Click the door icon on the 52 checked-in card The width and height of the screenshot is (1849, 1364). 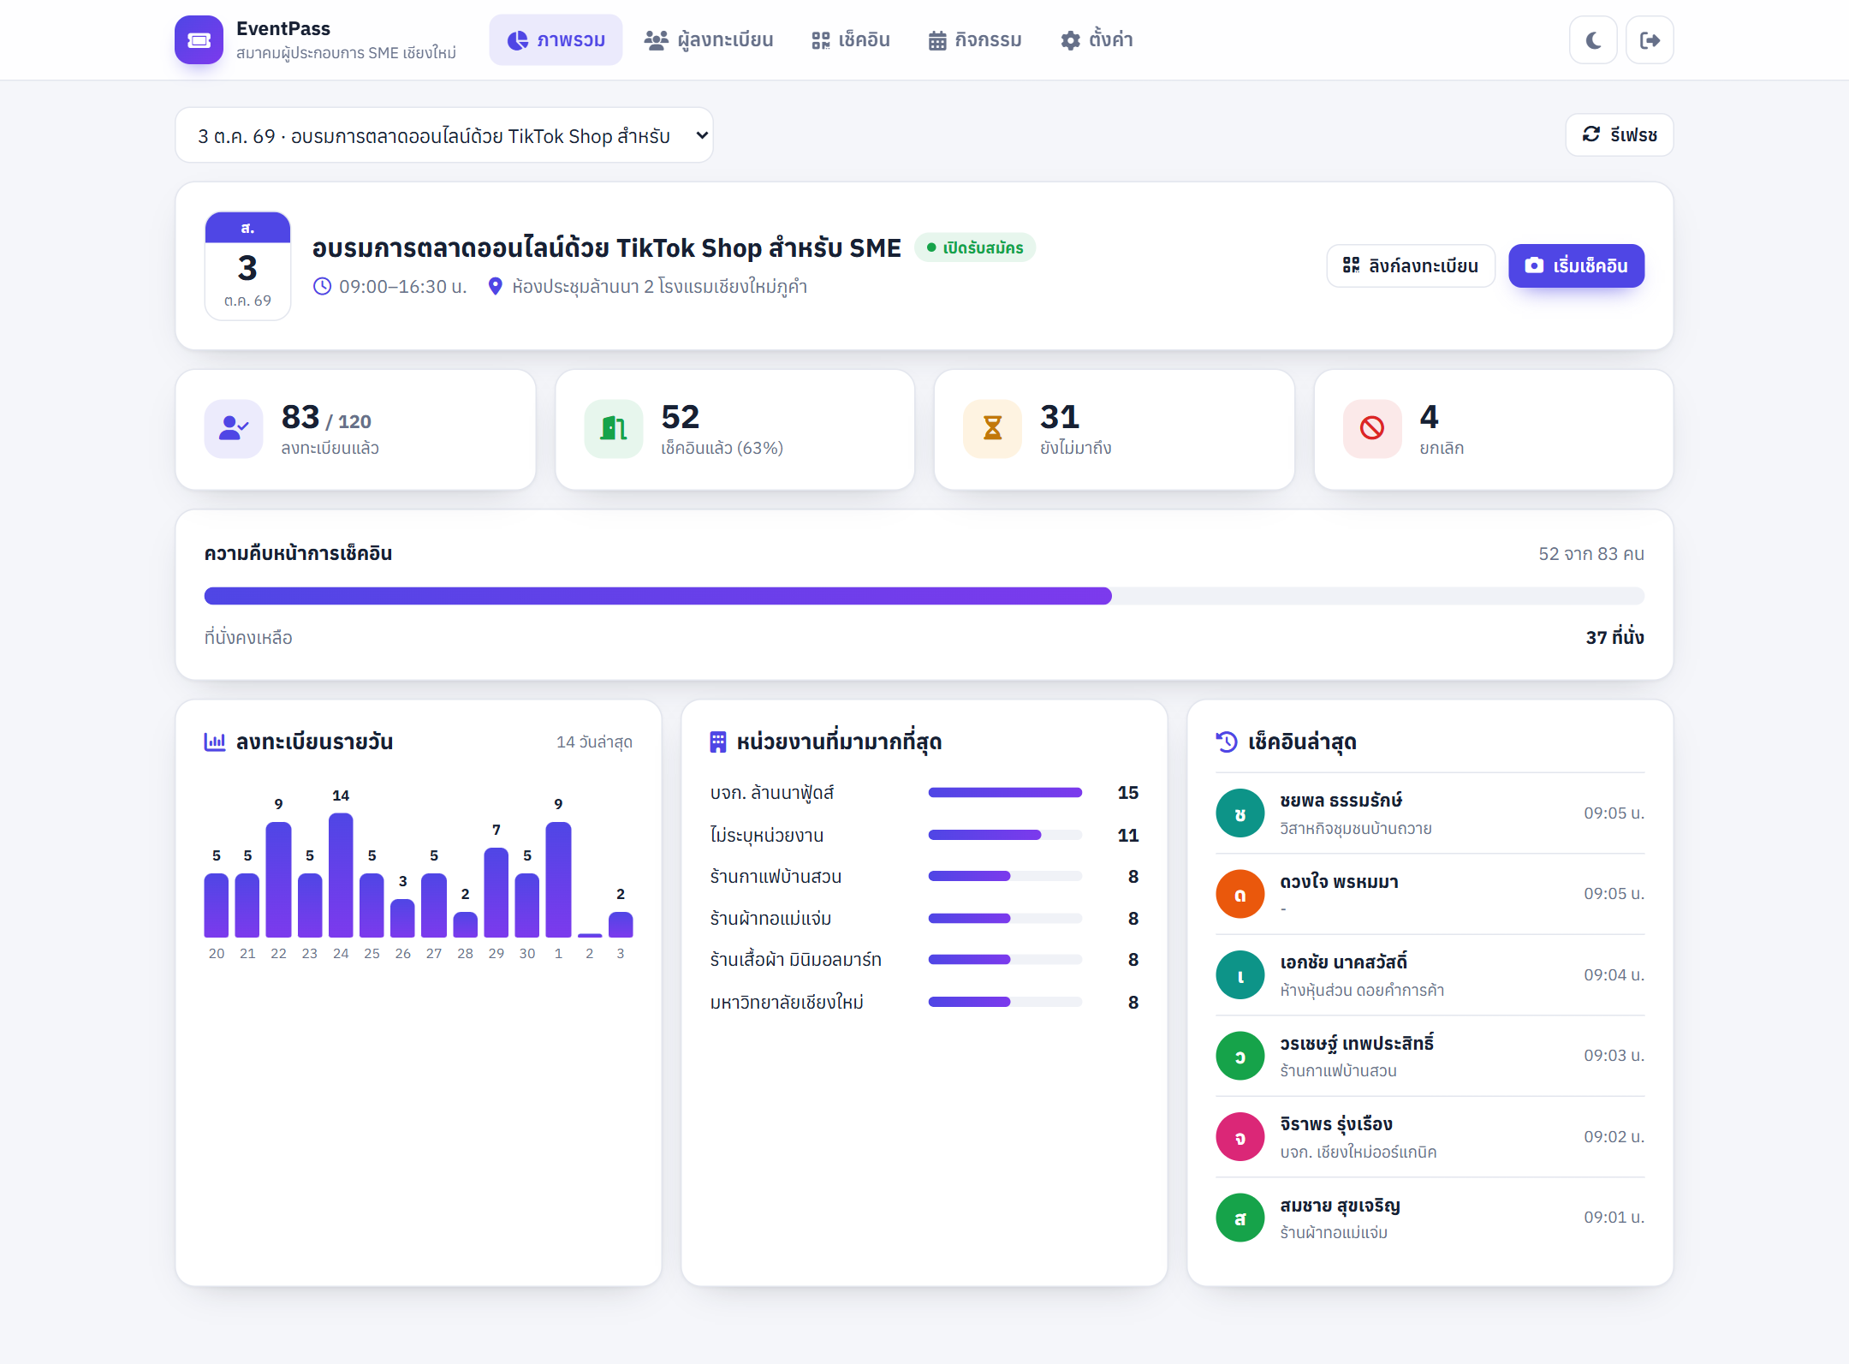pyautogui.click(x=614, y=428)
